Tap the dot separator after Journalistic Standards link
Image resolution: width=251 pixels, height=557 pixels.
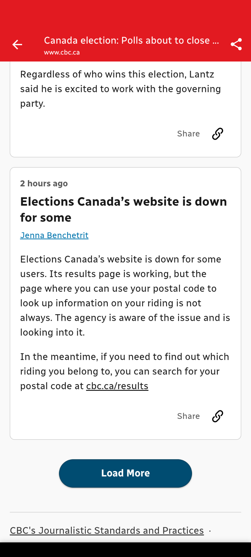tap(210, 531)
